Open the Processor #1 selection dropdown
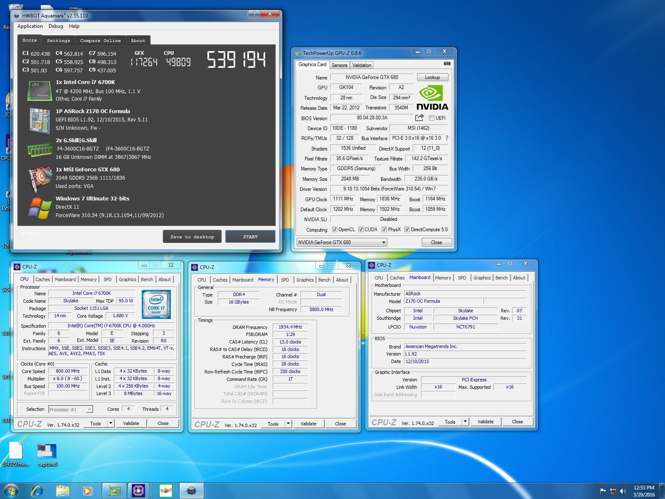The width and height of the screenshot is (665, 499). tap(71, 410)
